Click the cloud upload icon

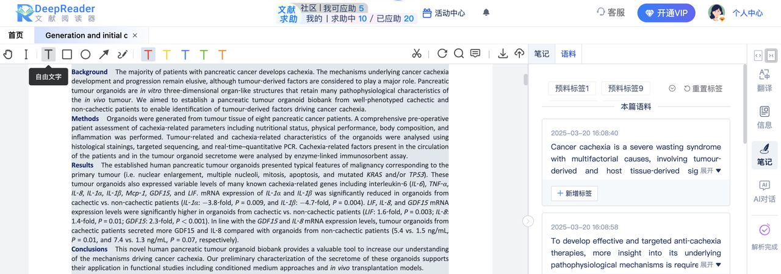pos(519,54)
